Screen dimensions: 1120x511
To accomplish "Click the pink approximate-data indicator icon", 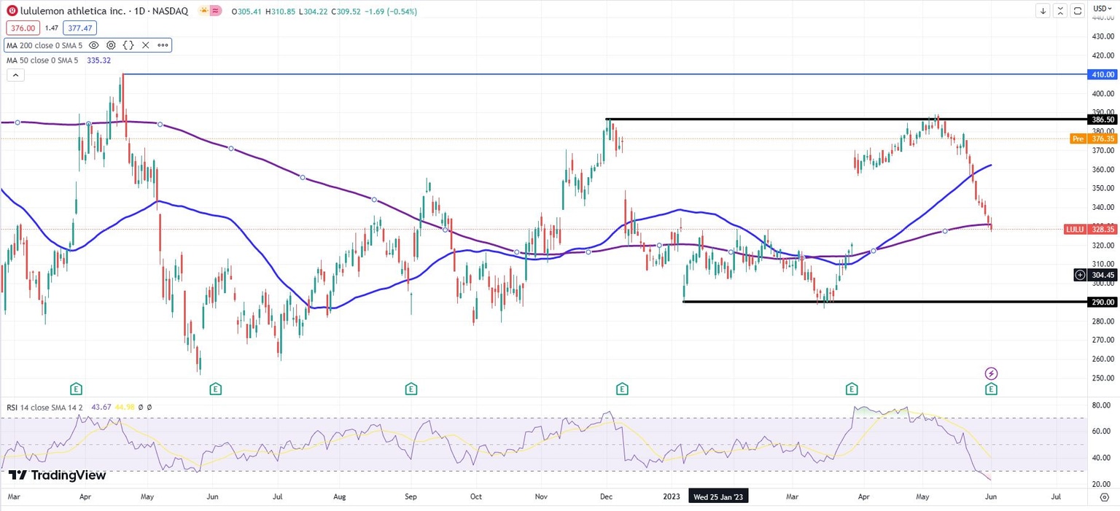I will [x=217, y=11].
